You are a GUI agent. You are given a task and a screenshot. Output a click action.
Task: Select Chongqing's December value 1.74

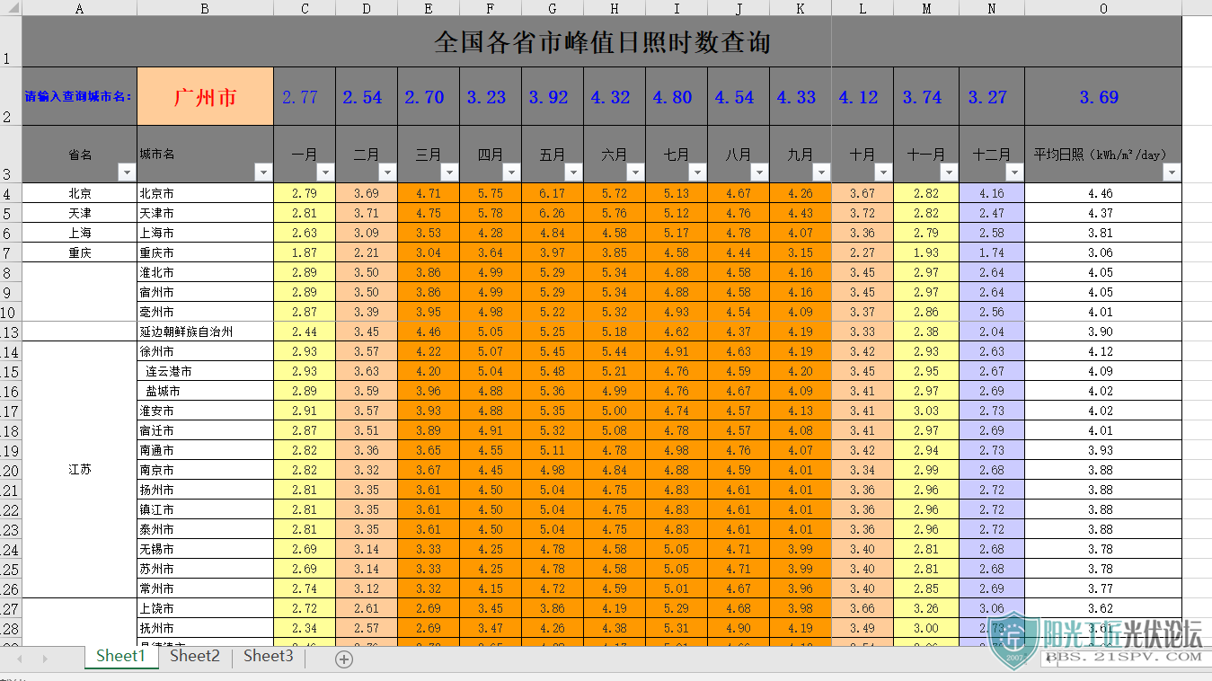pos(992,252)
